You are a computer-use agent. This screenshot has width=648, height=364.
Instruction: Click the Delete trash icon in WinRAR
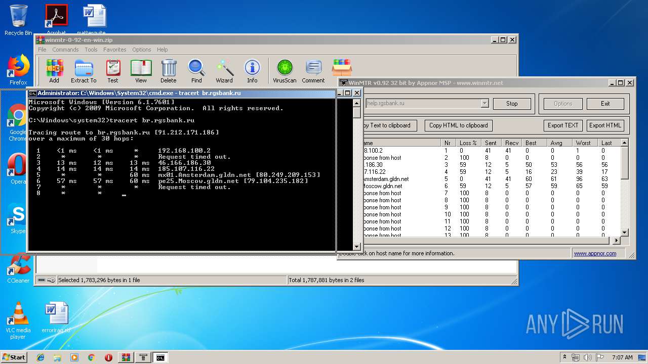[x=169, y=71]
